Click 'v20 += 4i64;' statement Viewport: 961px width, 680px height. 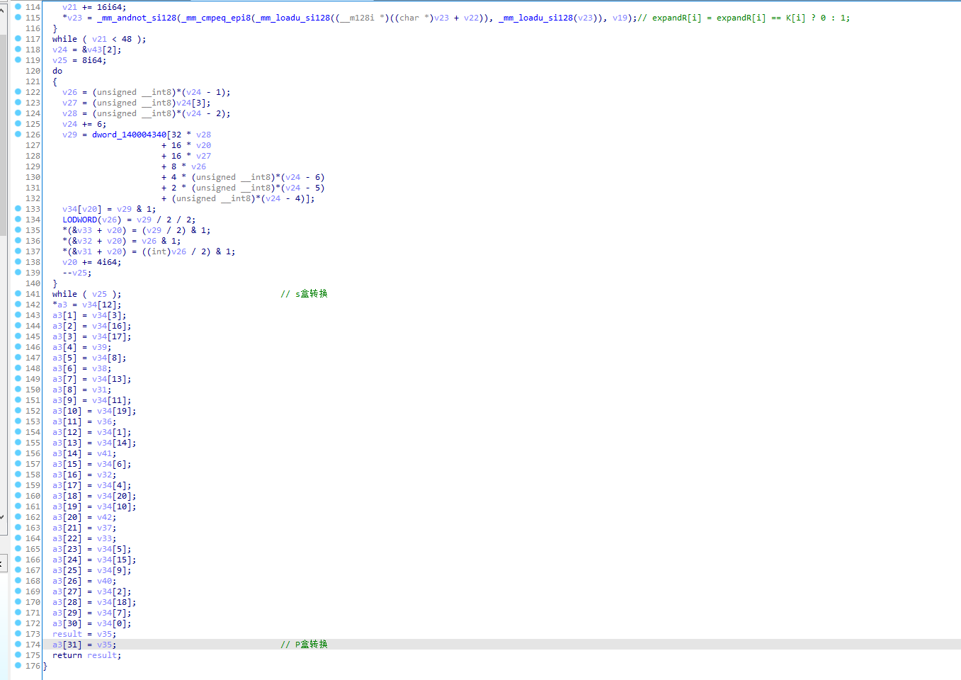pos(91,262)
